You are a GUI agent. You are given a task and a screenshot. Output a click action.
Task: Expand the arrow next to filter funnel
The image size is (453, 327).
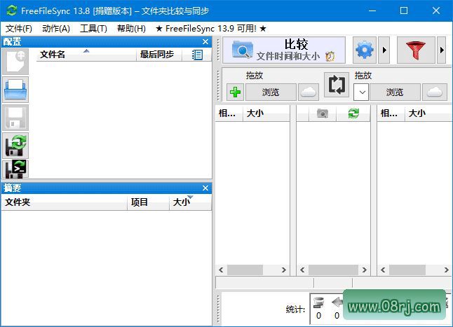pos(442,50)
